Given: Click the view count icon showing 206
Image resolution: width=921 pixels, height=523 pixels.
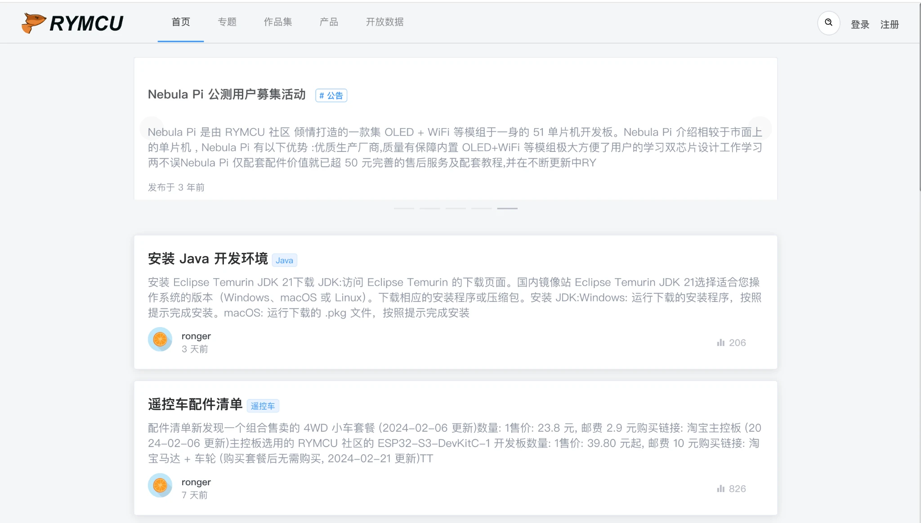Looking at the screenshot, I should [721, 343].
